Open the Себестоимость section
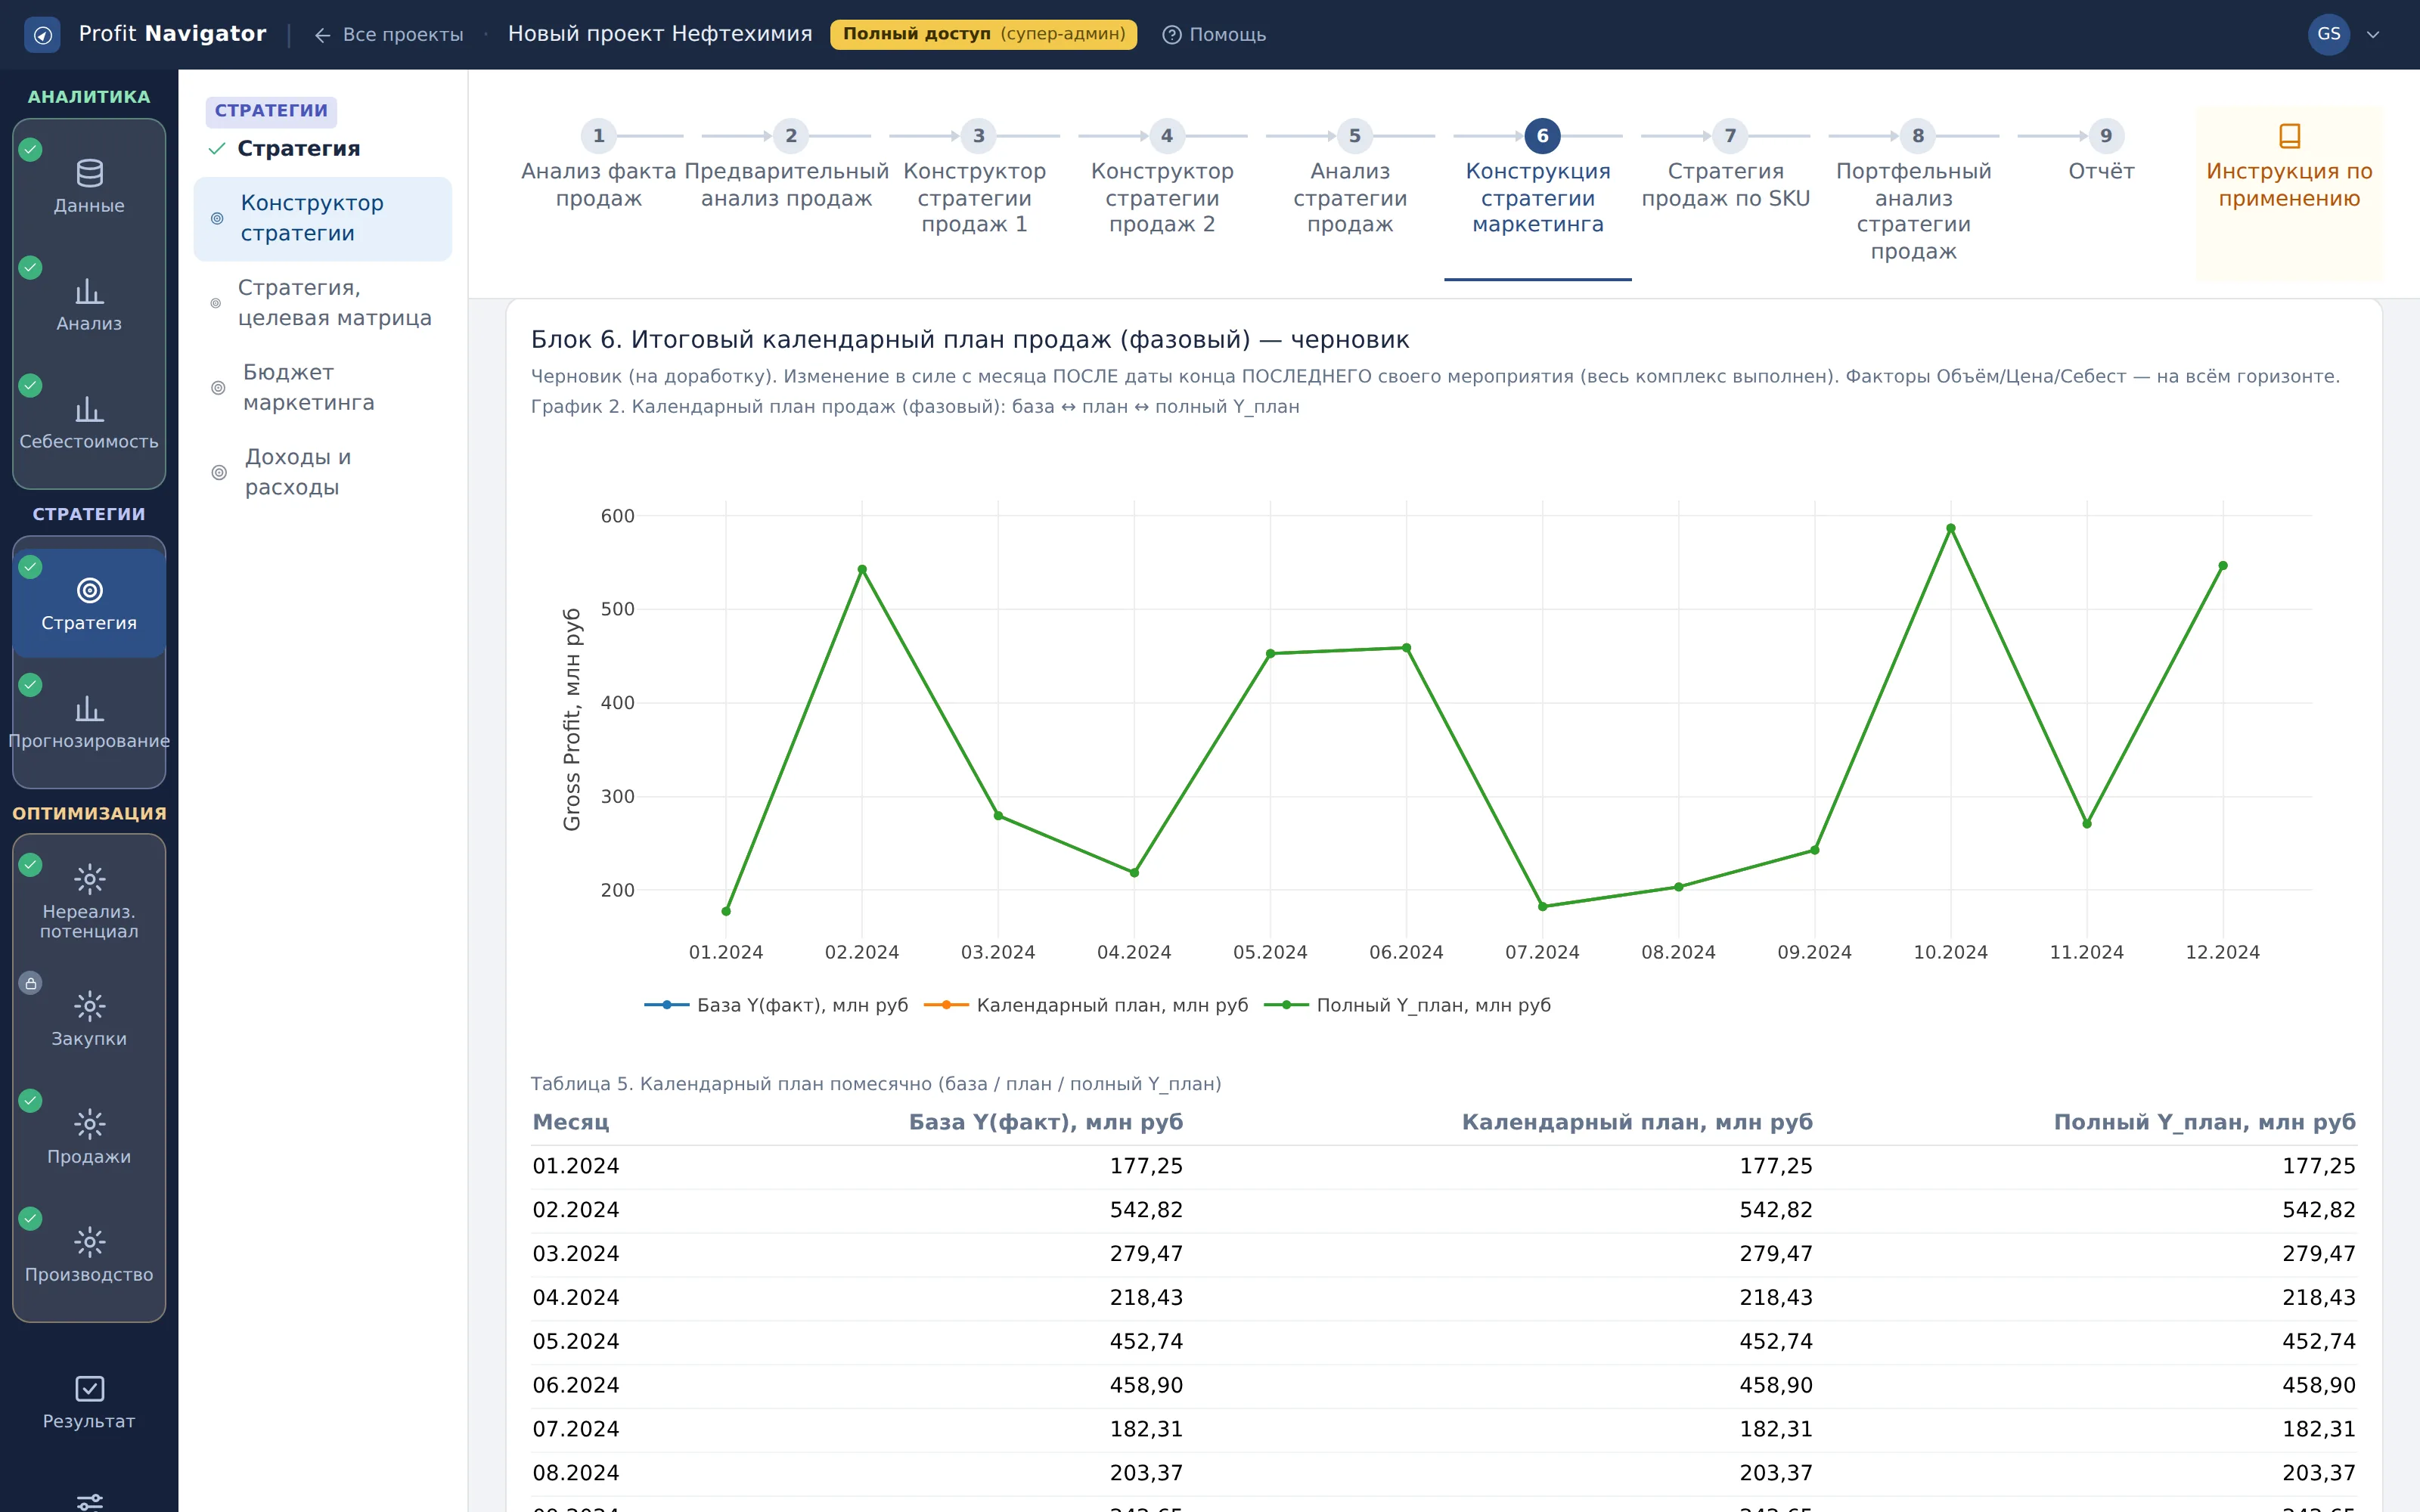Viewport: 2420px width, 1512px height. coord(89,423)
